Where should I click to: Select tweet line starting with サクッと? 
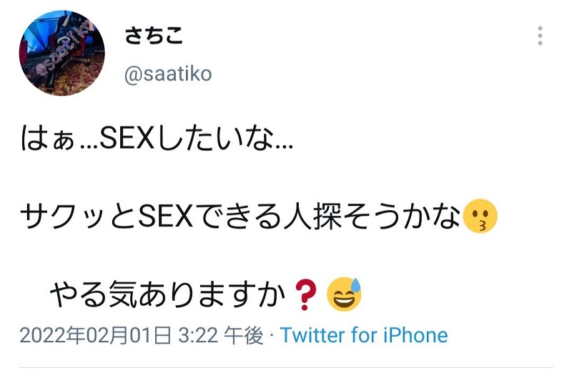(x=259, y=217)
